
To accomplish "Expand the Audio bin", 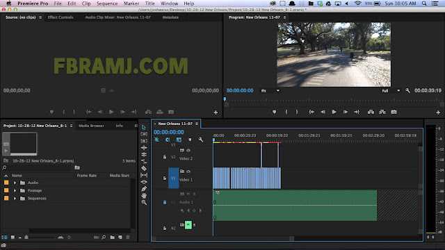I will coord(15,183).
